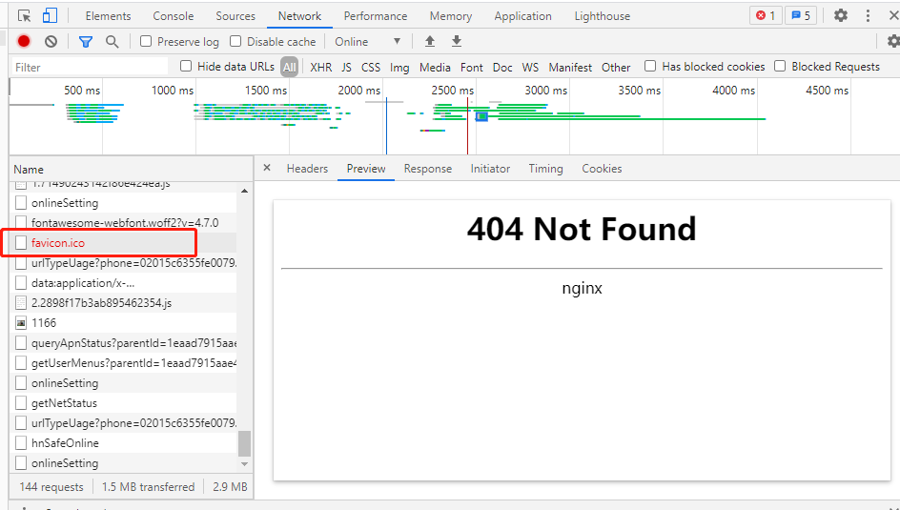Image resolution: width=900 pixels, height=510 pixels.
Task: Import HAR file with upload arrow
Action: coord(429,41)
